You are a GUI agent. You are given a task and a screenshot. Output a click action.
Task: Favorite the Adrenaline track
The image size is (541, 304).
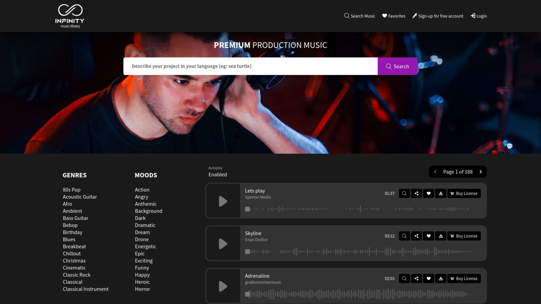click(429, 279)
